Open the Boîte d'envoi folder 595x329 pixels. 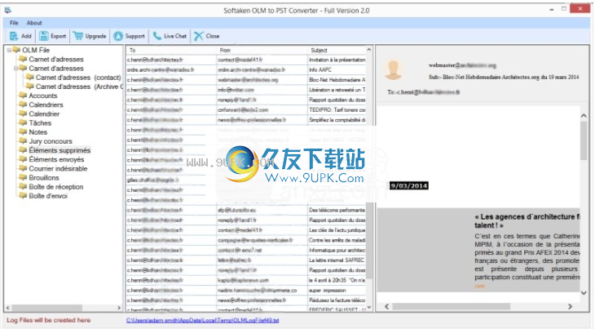tap(48, 196)
